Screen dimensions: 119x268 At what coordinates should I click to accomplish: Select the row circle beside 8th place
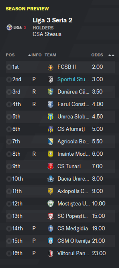(9, 154)
